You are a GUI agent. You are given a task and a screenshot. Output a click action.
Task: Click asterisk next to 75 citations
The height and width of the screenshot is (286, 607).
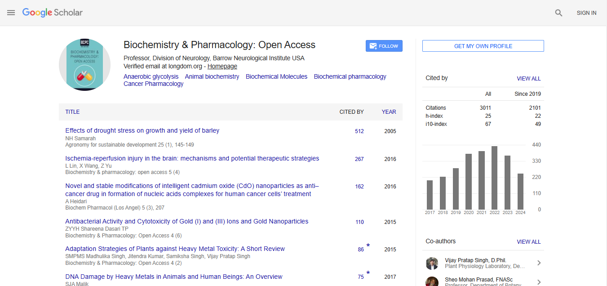point(368,273)
